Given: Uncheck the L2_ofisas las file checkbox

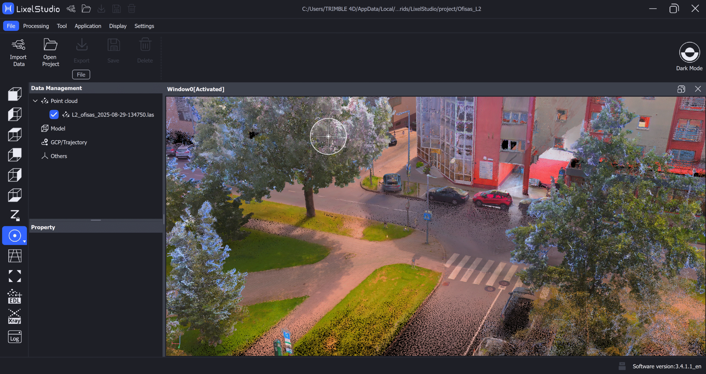Looking at the screenshot, I should (54, 115).
